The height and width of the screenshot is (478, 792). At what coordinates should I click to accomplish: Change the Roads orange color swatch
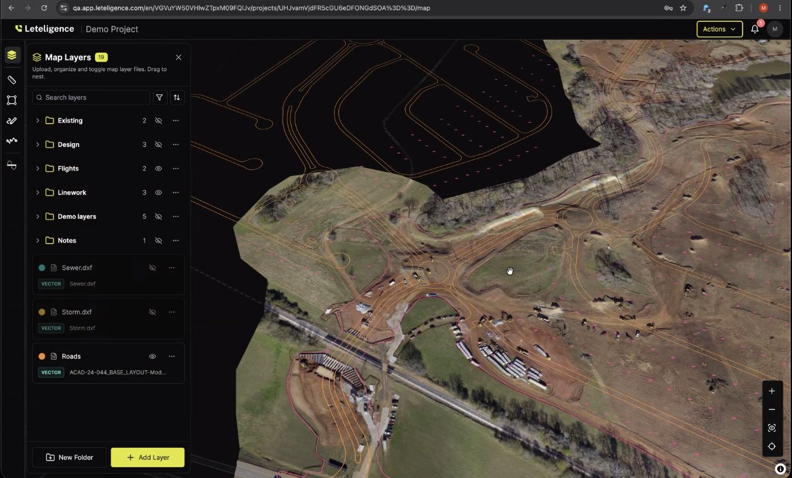pos(42,356)
